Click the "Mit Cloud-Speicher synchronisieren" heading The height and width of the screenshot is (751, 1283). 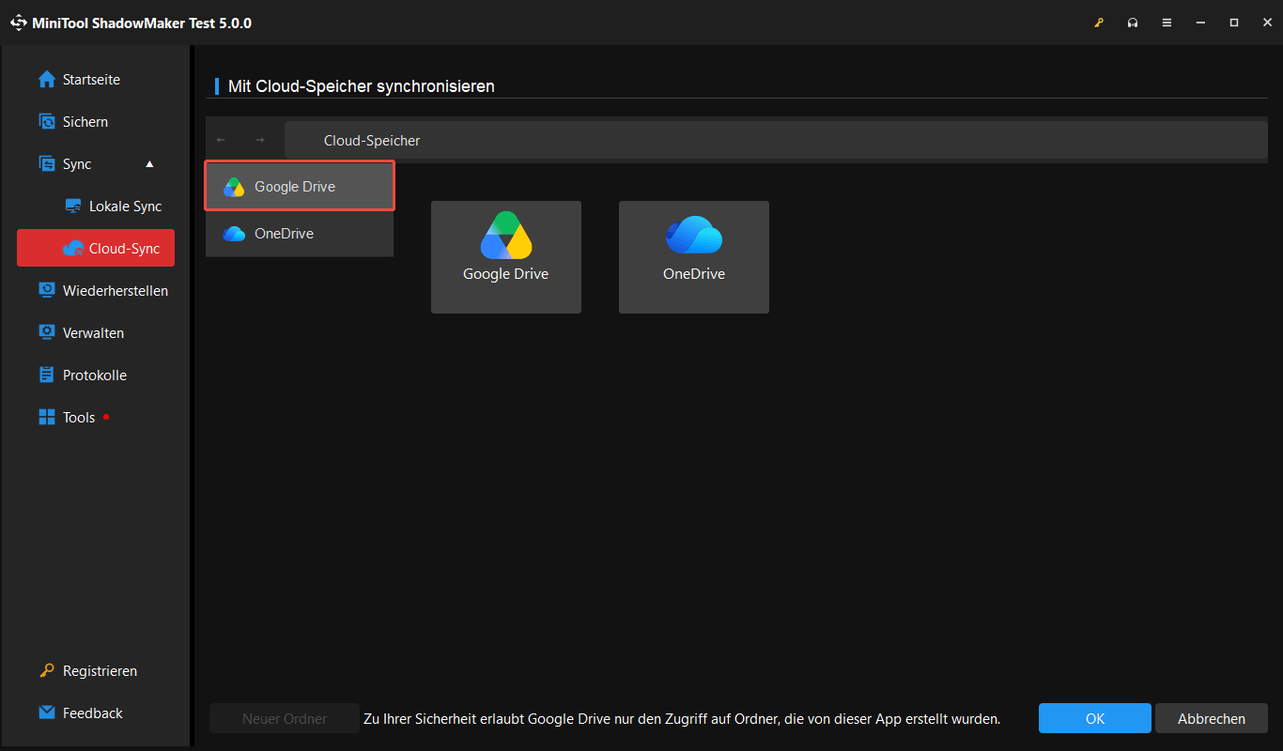(362, 86)
